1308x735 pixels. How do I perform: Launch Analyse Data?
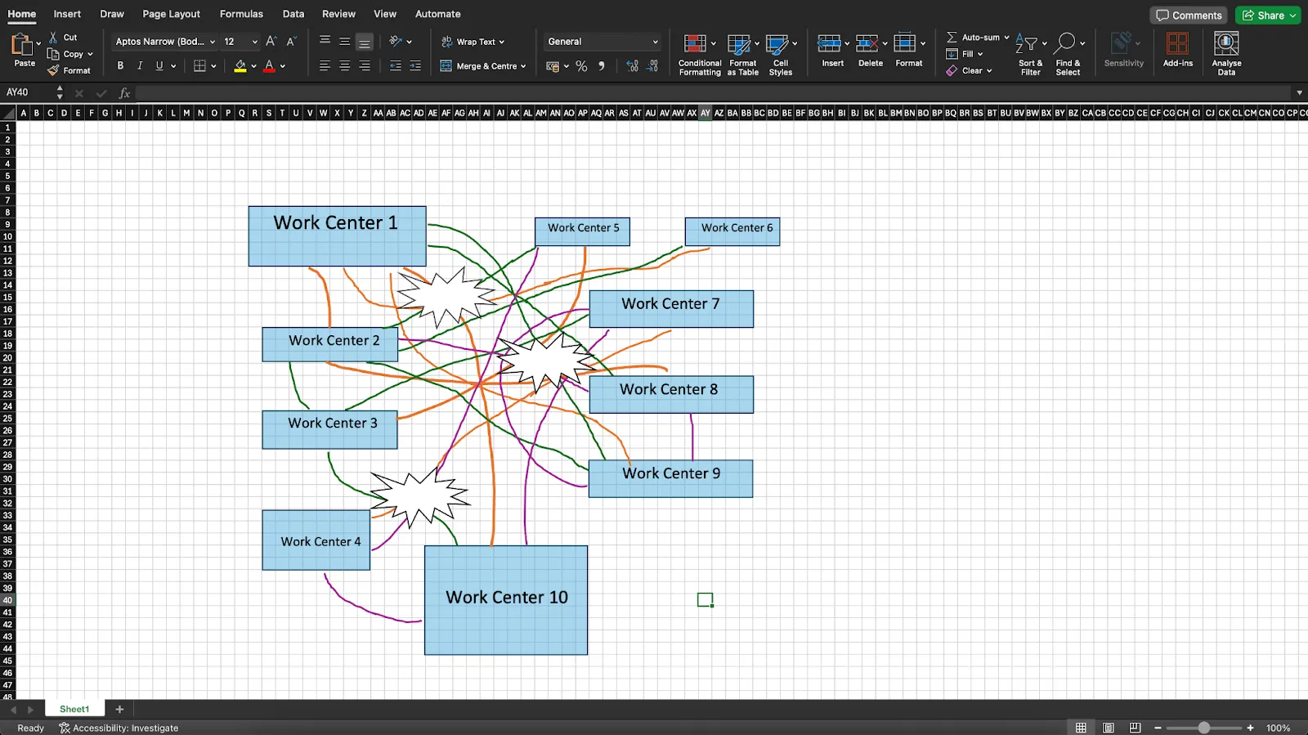[x=1226, y=54]
